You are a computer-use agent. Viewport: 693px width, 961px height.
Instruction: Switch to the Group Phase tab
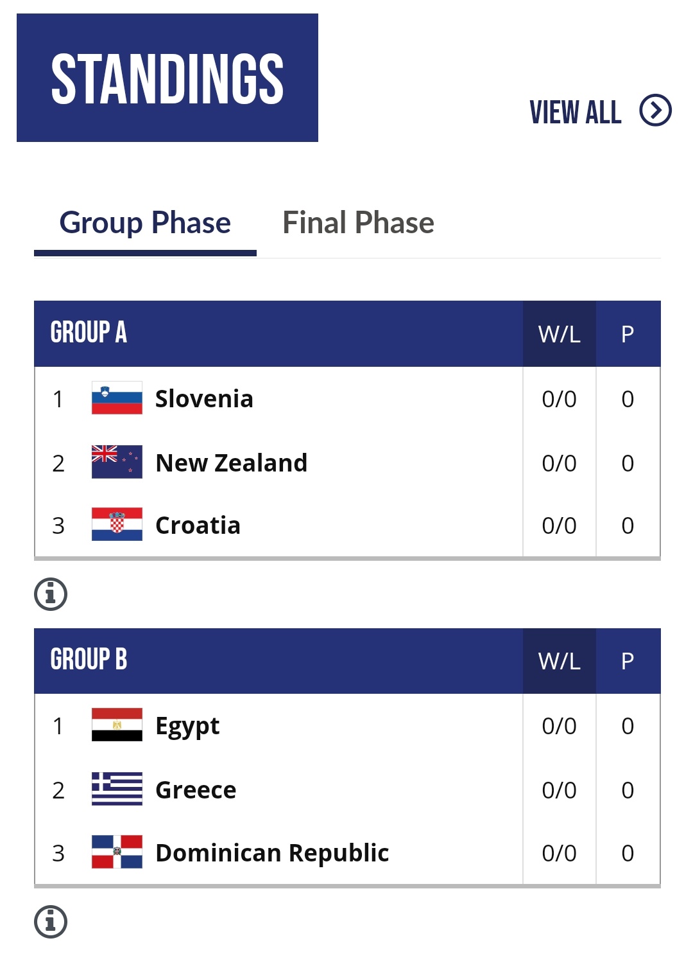145,223
